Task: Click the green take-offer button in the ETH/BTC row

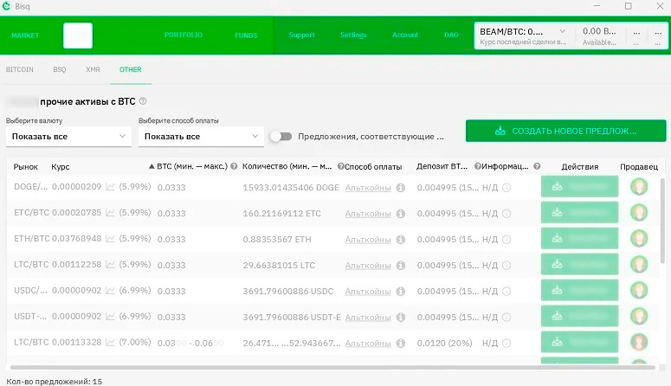Action: click(579, 239)
